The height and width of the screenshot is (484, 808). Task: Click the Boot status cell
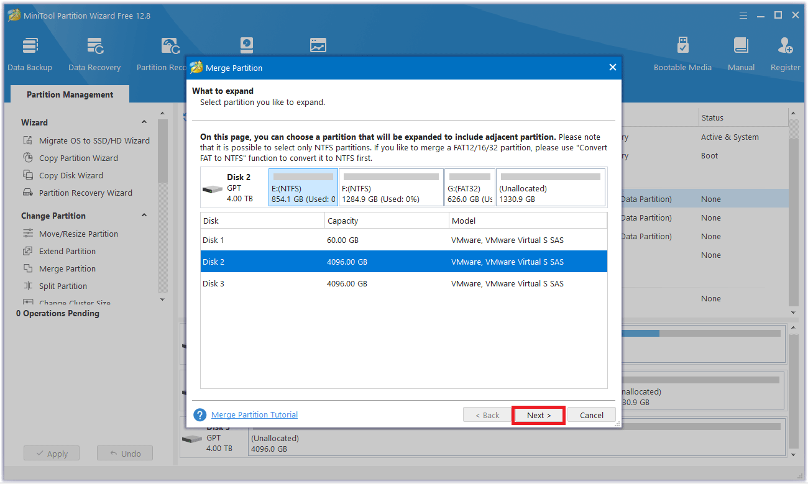(710, 155)
